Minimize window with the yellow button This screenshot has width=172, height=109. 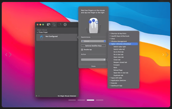coord(40,25)
